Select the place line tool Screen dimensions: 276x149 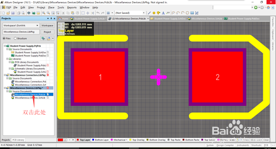(x=149, y=13)
